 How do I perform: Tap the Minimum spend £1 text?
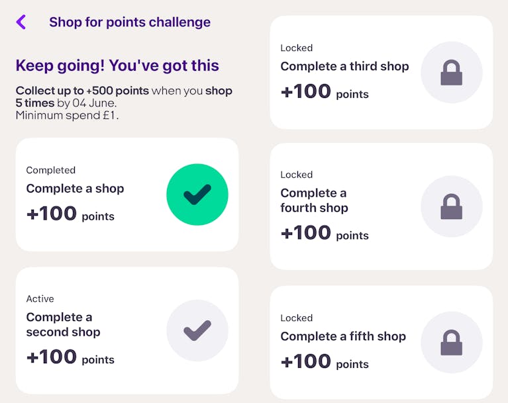[x=67, y=115]
